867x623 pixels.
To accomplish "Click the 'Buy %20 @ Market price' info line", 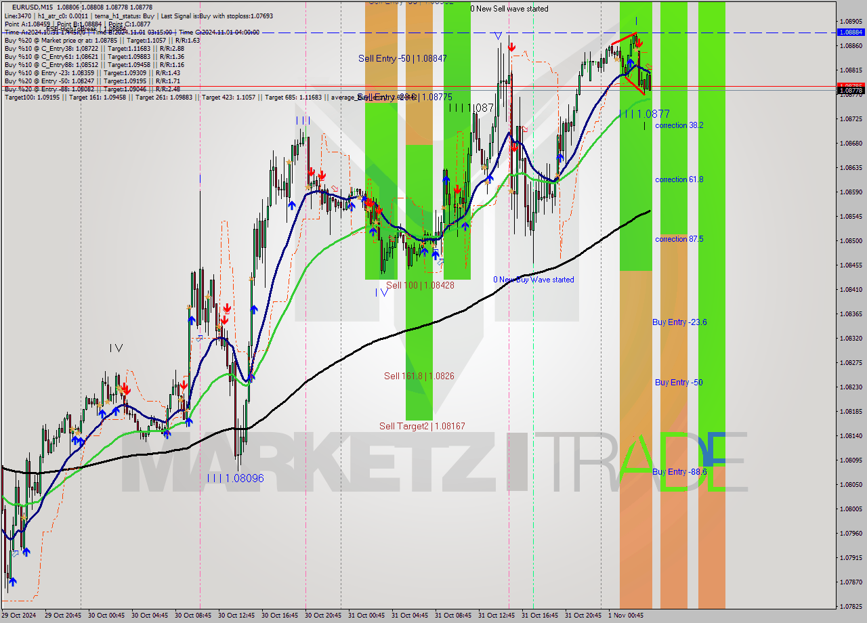I will click(x=102, y=40).
